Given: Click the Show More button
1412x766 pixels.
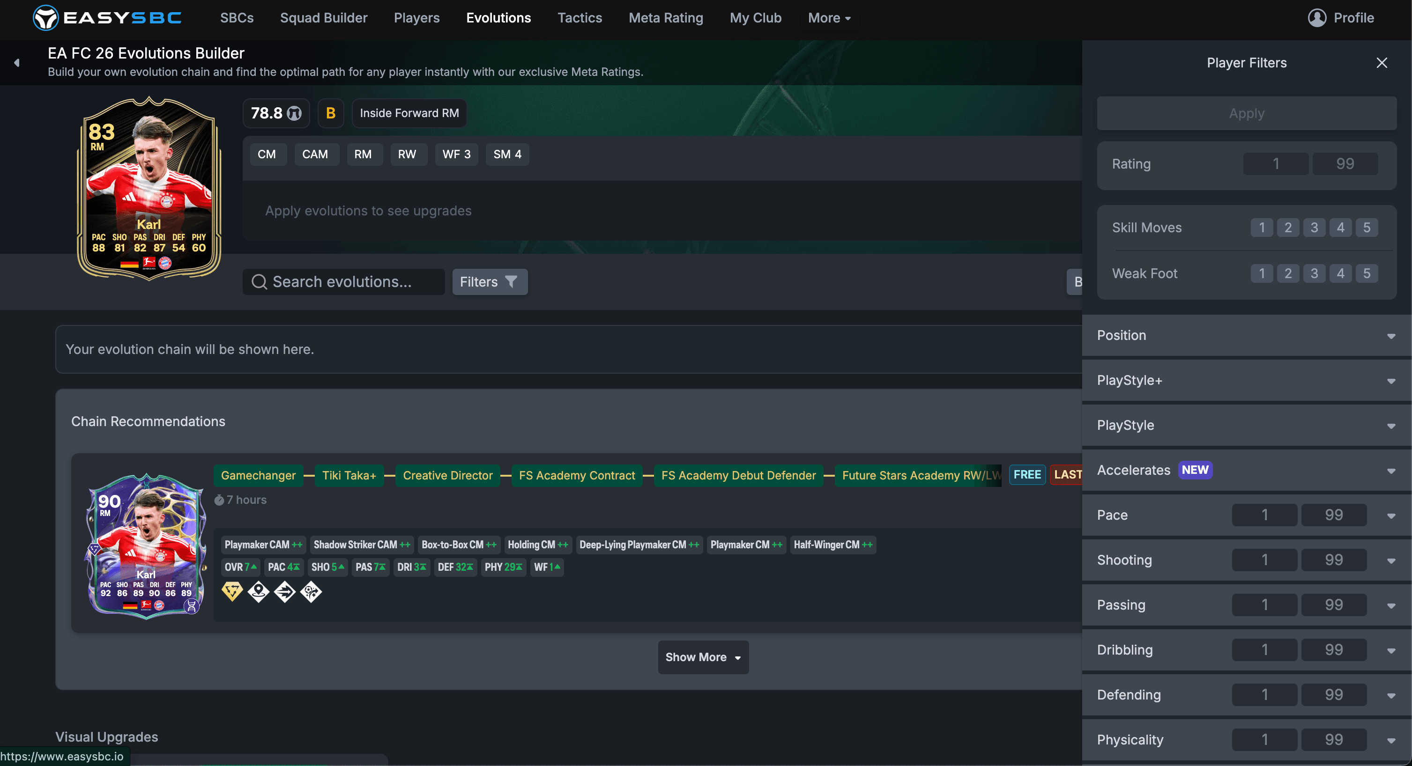Looking at the screenshot, I should (703, 657).
